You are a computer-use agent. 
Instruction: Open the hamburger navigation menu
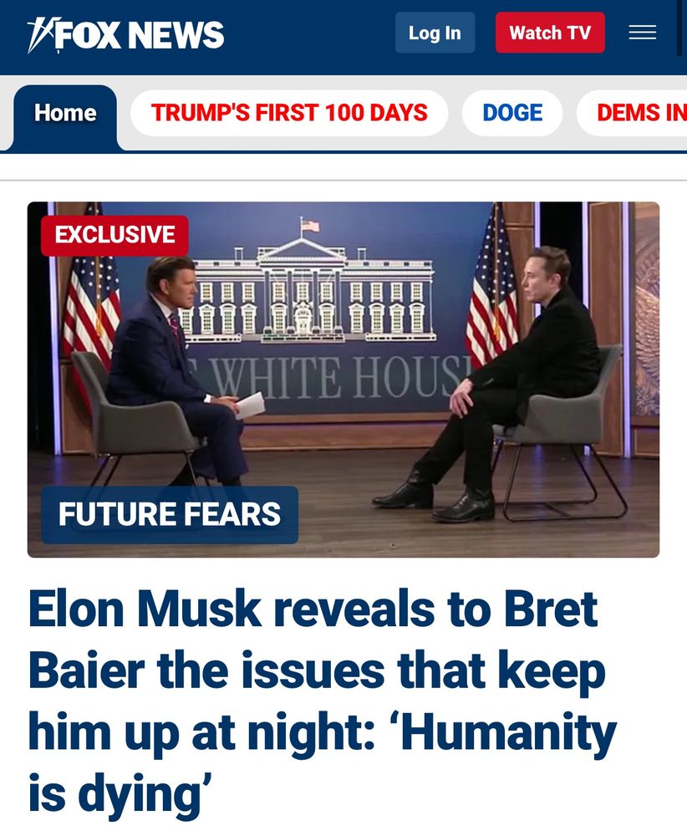[642, 33]
